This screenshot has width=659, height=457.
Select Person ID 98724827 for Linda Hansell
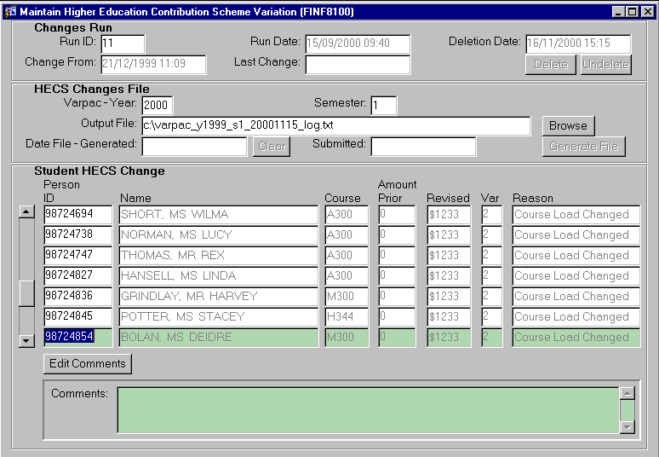pyautogui.click(x=77, y=276)
